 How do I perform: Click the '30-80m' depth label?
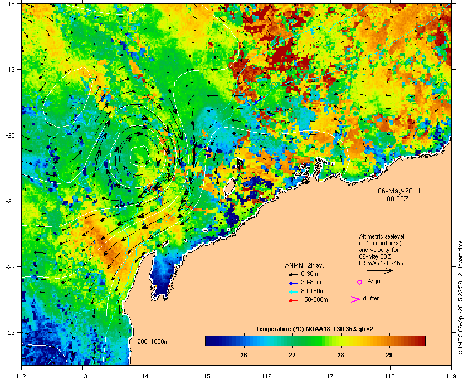pos(311,282)
